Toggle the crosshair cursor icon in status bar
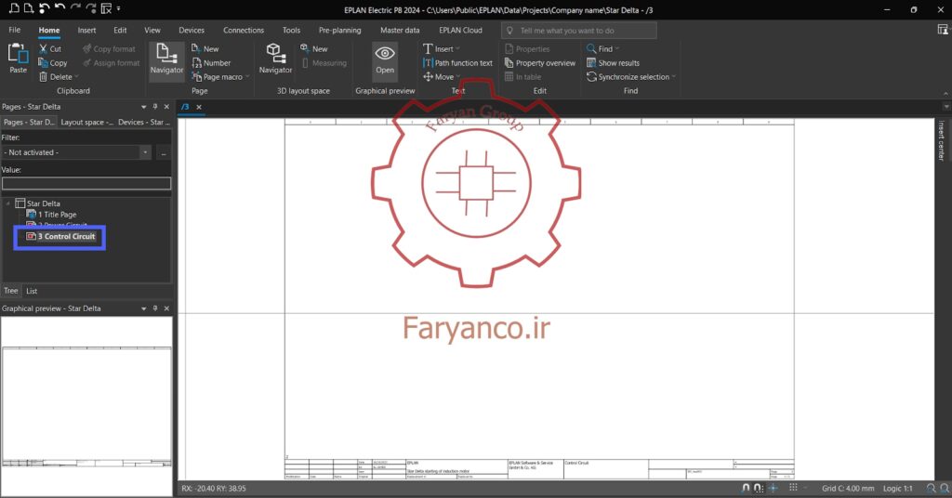 click(773, 488)
